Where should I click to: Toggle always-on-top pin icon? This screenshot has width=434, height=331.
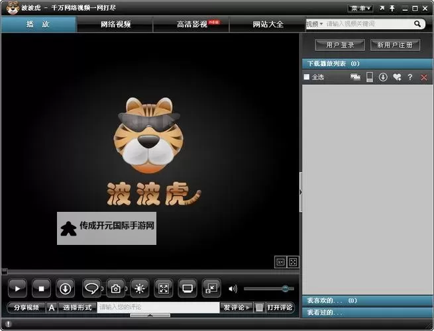392,9
